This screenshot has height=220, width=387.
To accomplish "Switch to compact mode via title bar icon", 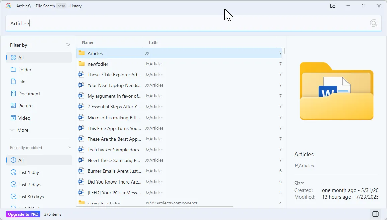I will click(x=332, y=6).
